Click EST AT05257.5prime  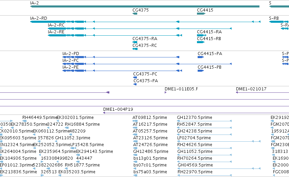tap(150, 131)
